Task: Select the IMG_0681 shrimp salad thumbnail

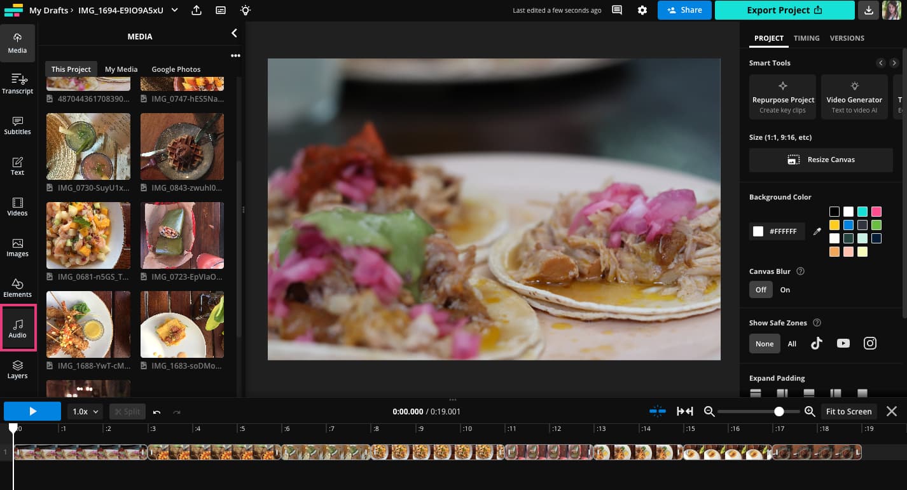Action: 88,235
